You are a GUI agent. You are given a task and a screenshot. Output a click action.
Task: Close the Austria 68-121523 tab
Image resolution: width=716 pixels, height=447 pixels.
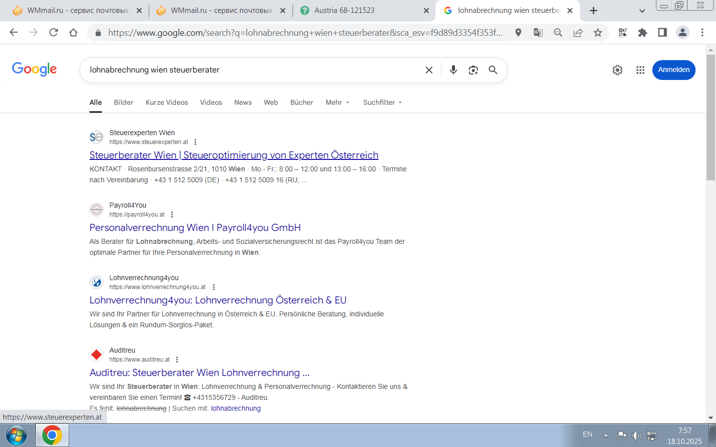[426, 10]
